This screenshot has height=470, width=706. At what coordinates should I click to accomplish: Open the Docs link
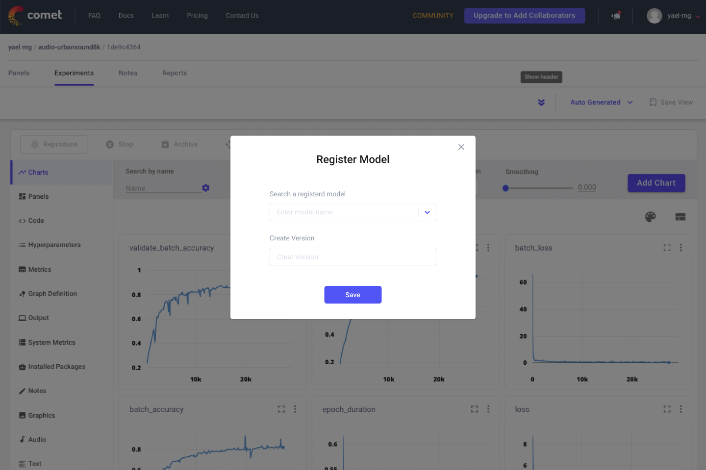[x=126, y=16]
